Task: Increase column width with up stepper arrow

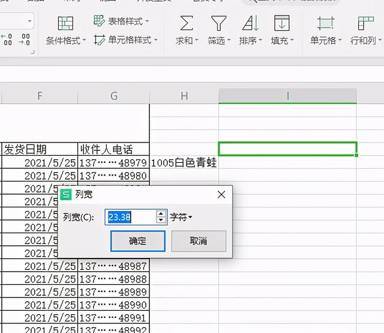Action: (161, 214)
